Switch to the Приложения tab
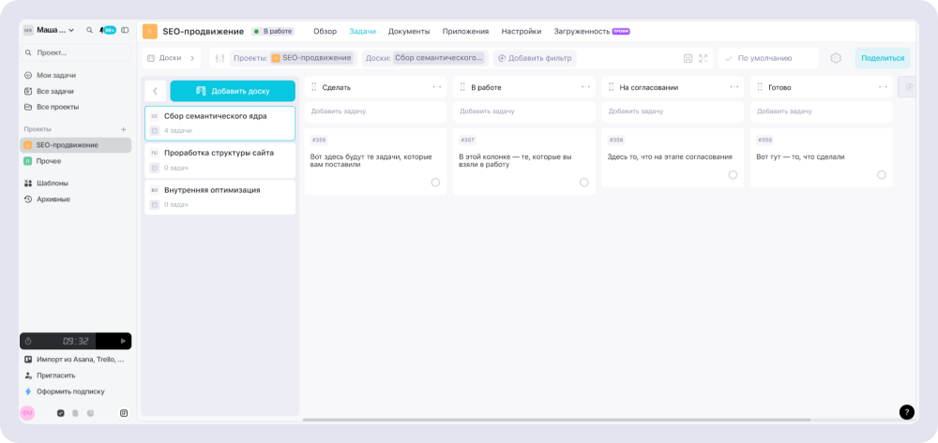 pos(465,31)
